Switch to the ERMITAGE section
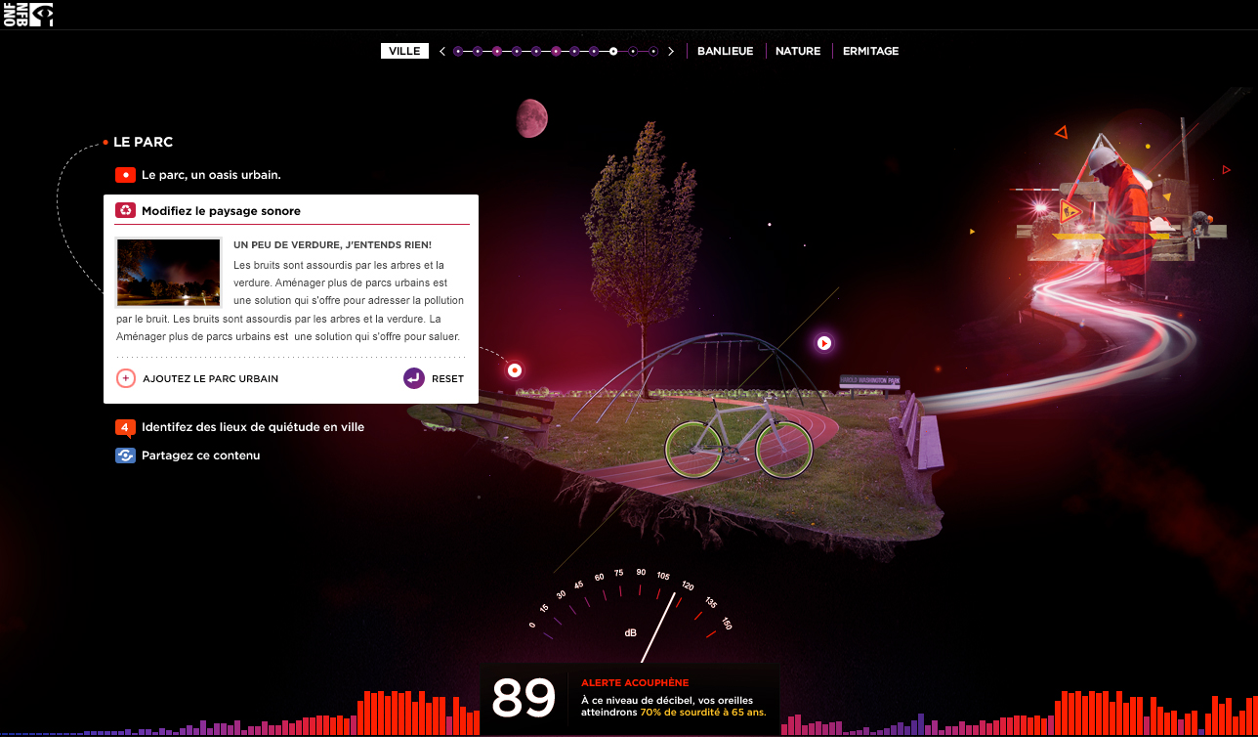Viewport: 1258px width, 737px height. [871, 51]
